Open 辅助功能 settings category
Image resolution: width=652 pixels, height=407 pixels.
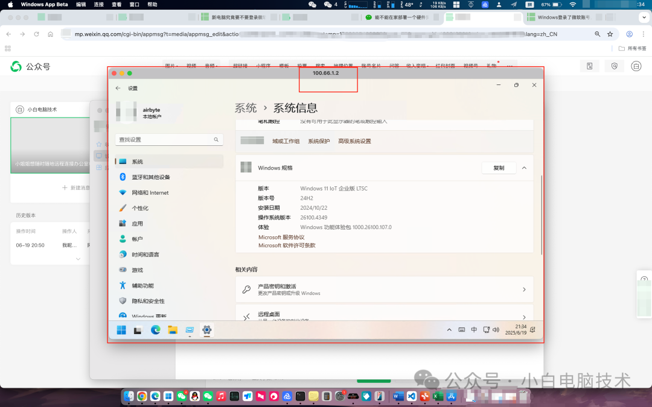coord(169,286)
